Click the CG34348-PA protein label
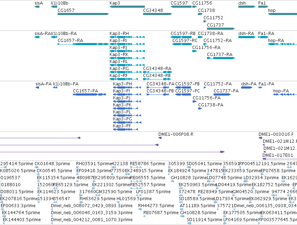 pyautogui.click(x=161, y=84)
